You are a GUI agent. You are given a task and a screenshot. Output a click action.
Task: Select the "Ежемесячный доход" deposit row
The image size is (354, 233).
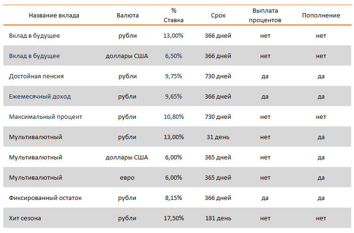point(40,97)
